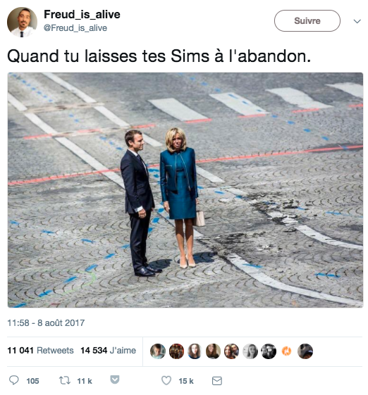Click the 105 replies count

point(33,381)
